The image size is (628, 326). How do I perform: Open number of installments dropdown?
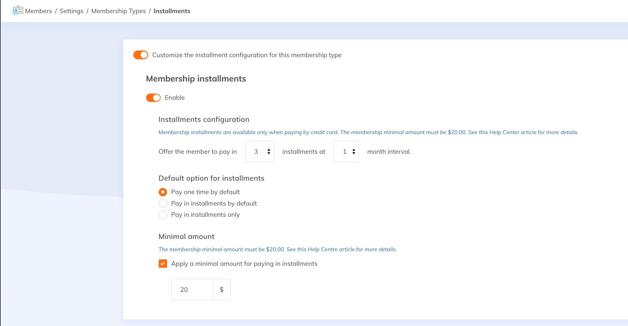click(256, 152)
